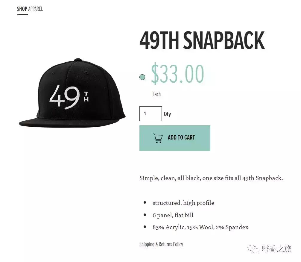
Task: Click the Qty label
Action: (x=167, y=114)
